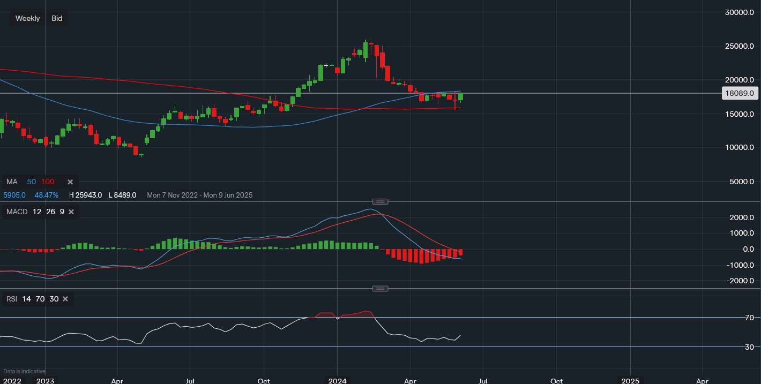Click the RSI period value 14

click(x=27, y=299)
